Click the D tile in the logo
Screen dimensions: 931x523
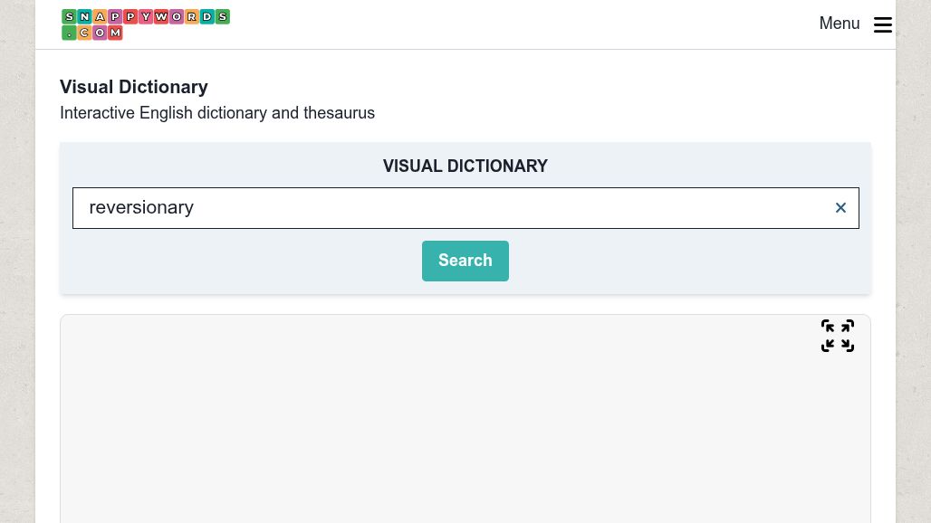pyautogui.click(x=206, y=16)
